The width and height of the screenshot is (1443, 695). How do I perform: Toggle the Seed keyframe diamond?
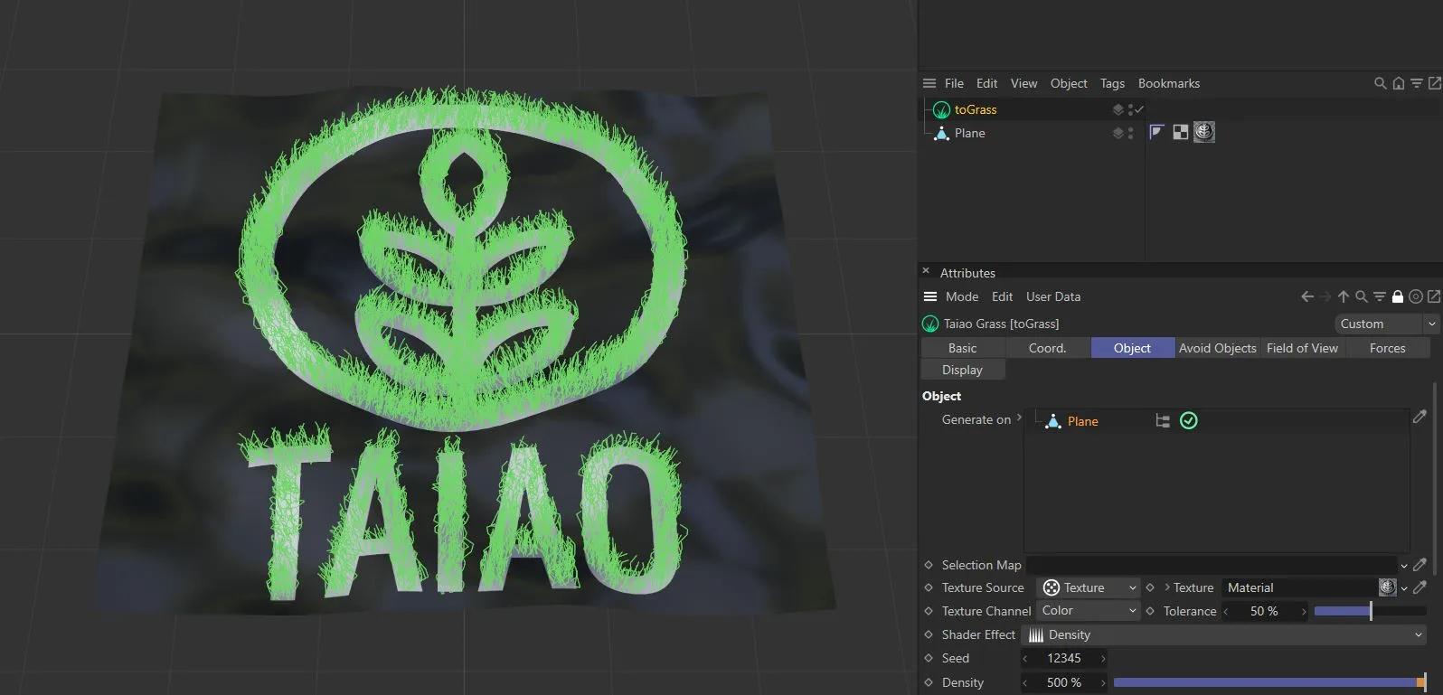point(929,658)
